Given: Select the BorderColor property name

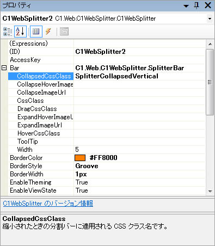Looking at the screenshot, I should [26, 158].
